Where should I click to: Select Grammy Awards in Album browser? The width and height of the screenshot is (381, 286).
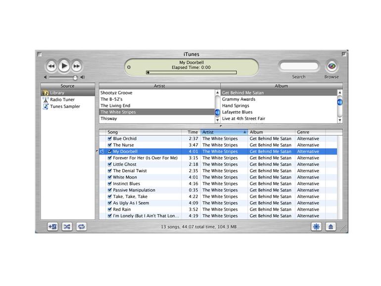pos(279,99)
